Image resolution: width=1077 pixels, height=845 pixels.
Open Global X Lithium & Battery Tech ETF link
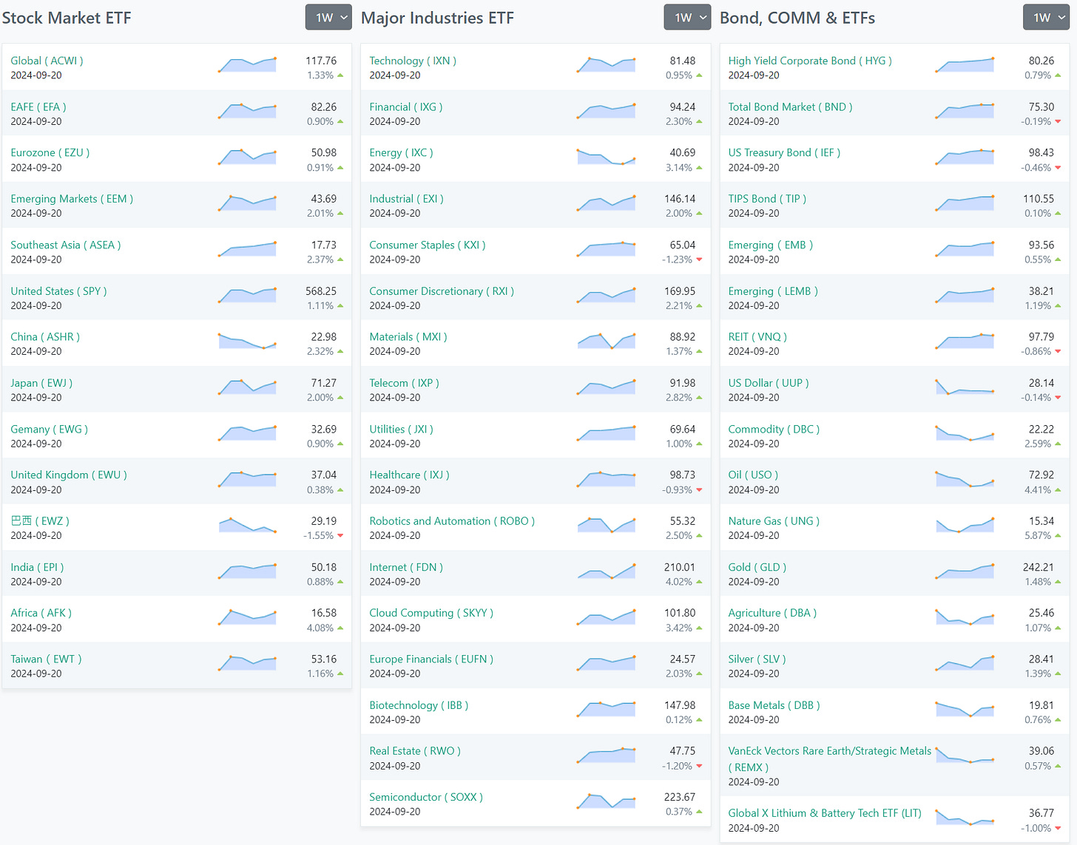click(x=825, y=812)
